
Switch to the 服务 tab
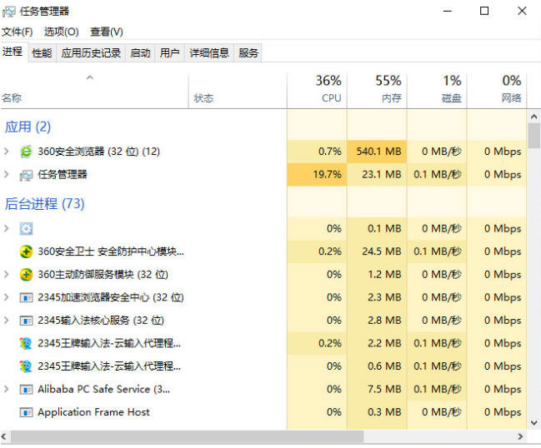[x=248, y=53]
